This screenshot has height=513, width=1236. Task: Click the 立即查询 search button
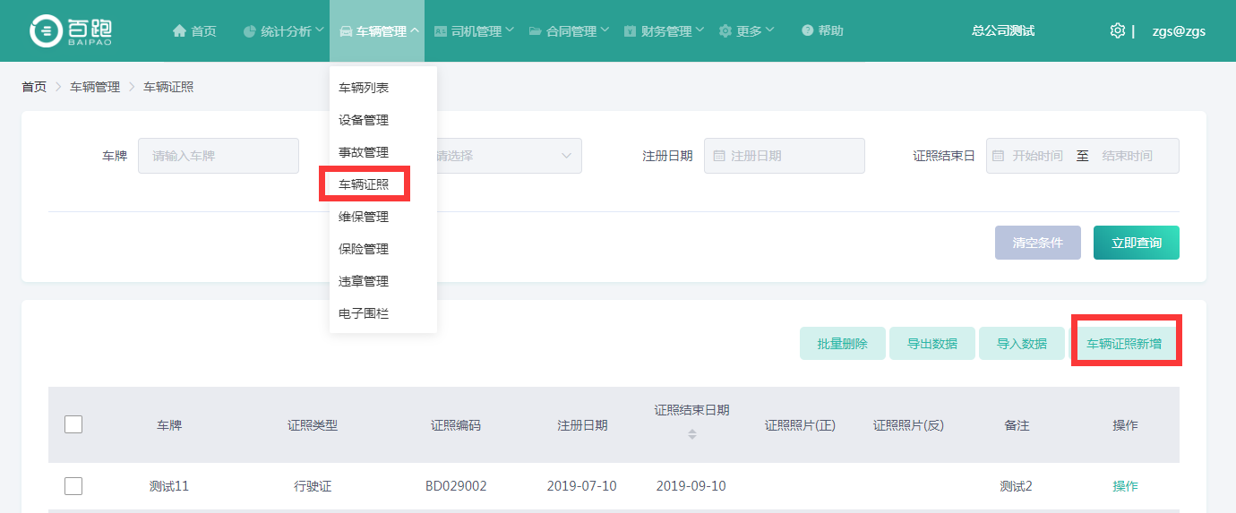click(x=1136, y=243)
